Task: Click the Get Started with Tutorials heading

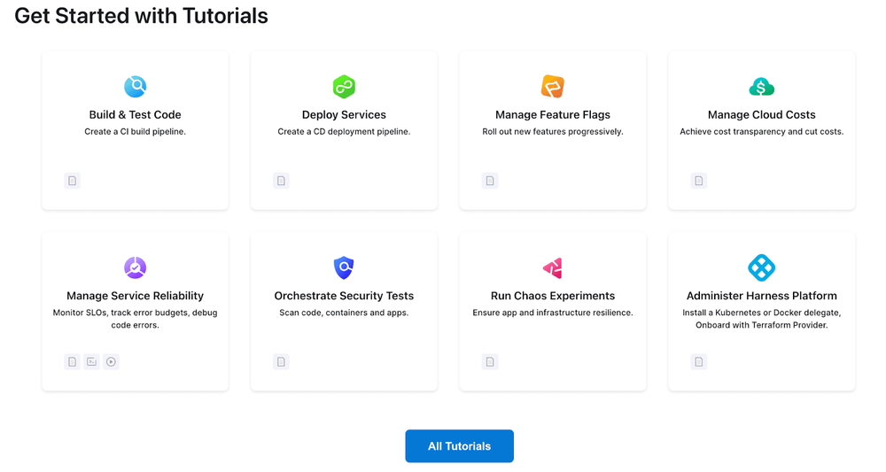Action: [x=142, y=16]
